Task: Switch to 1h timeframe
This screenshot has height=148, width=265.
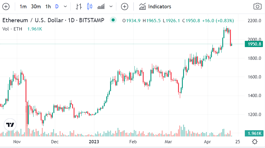Action: pyautogui.click(x=48, y=7)
